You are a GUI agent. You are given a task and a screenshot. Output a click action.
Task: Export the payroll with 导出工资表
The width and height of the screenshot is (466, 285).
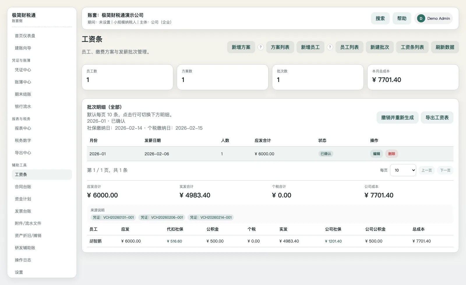pyautogui.click(x=437, y=117)
